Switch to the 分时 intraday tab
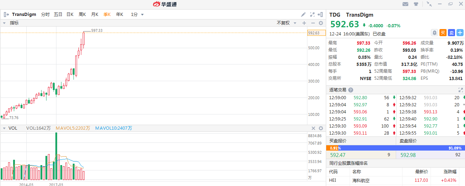The width and height of the screenshot is (465, 186). [45, 15]
